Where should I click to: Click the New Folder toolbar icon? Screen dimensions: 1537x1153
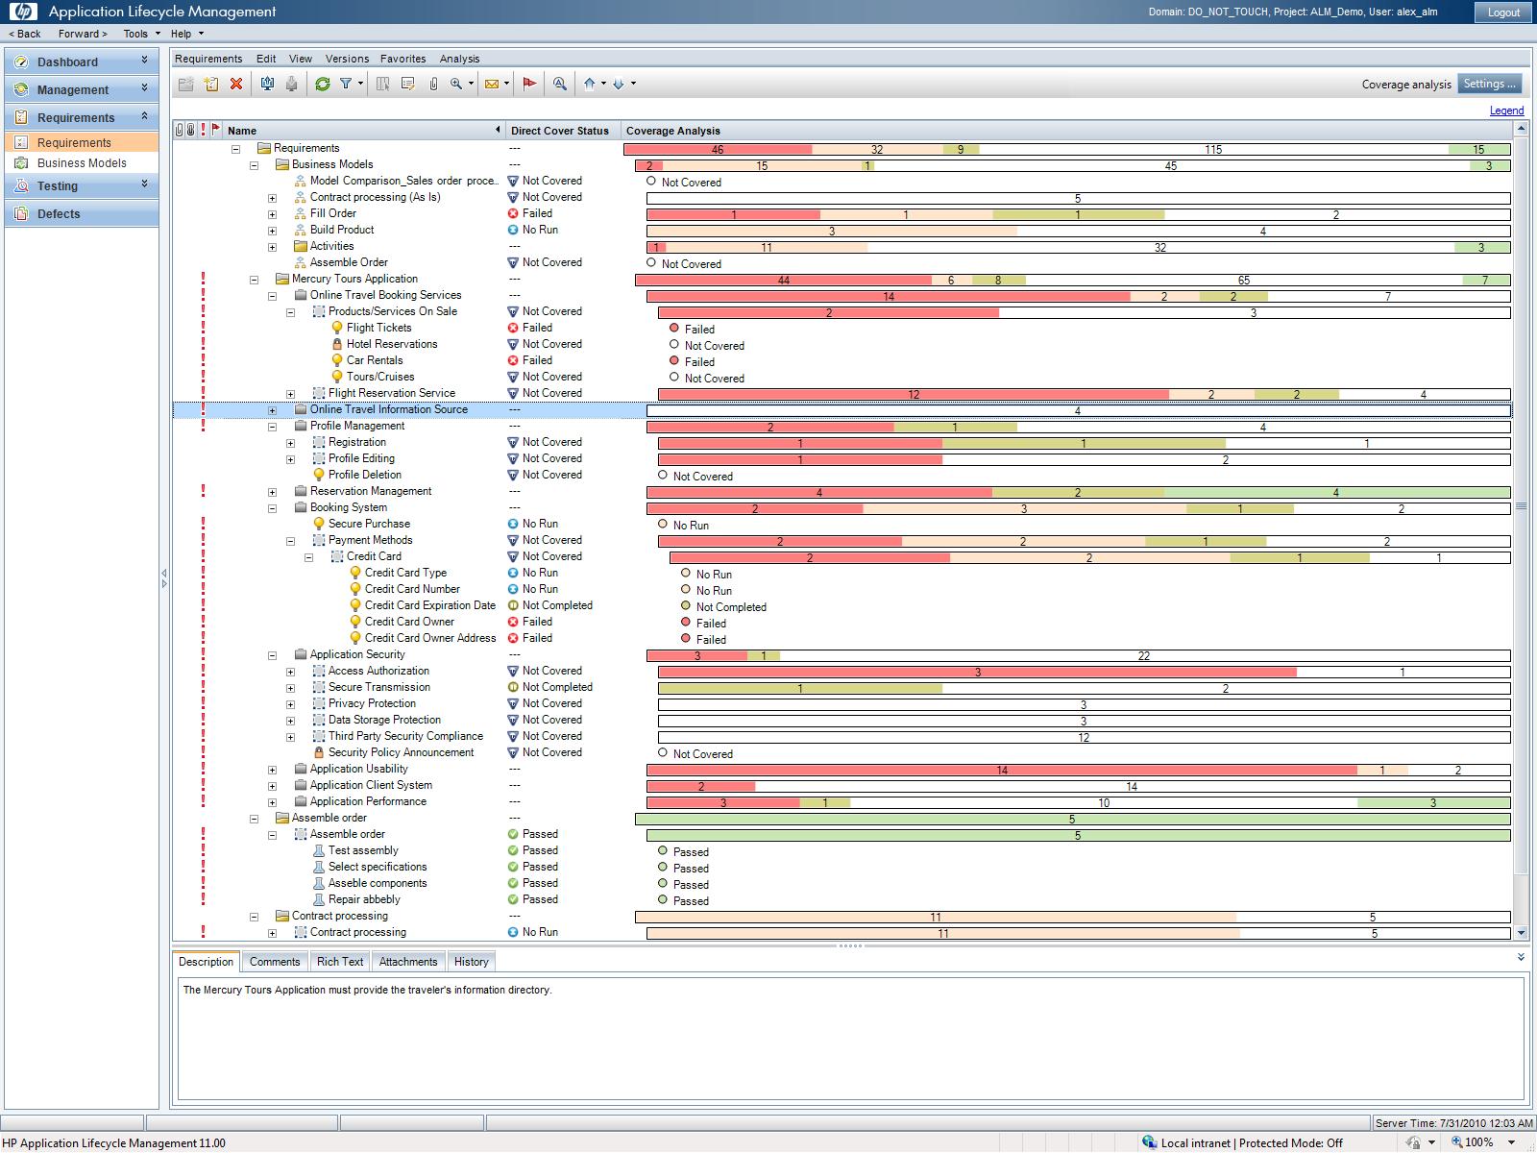coord(186,85)
